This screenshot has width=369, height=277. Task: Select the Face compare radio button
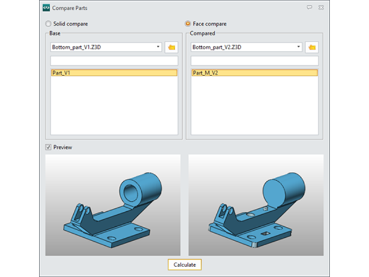pos(188,24)
